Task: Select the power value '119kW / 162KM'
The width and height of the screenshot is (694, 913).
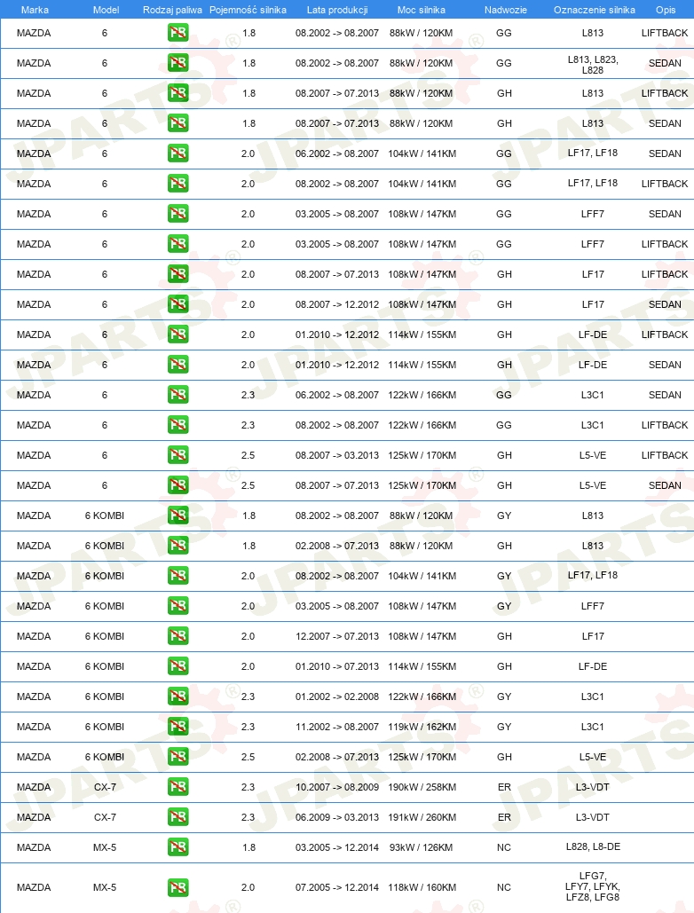Action: (x=422, y=727)
